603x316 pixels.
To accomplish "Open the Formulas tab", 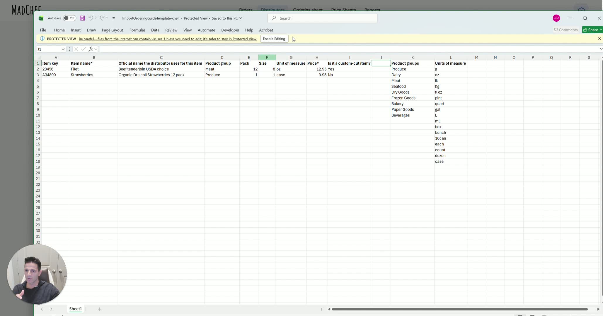I will click(137, 30).
